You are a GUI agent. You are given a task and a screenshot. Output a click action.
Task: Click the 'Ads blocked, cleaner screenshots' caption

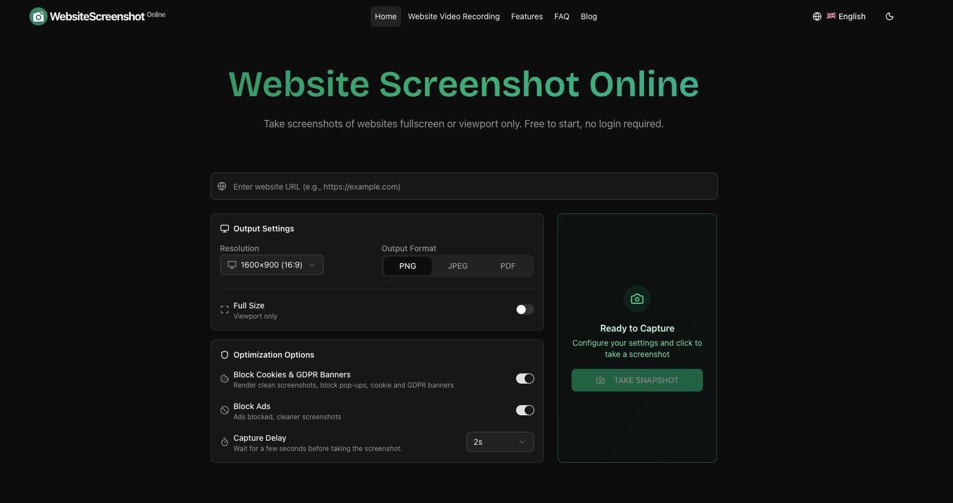[x=287, y=417]
